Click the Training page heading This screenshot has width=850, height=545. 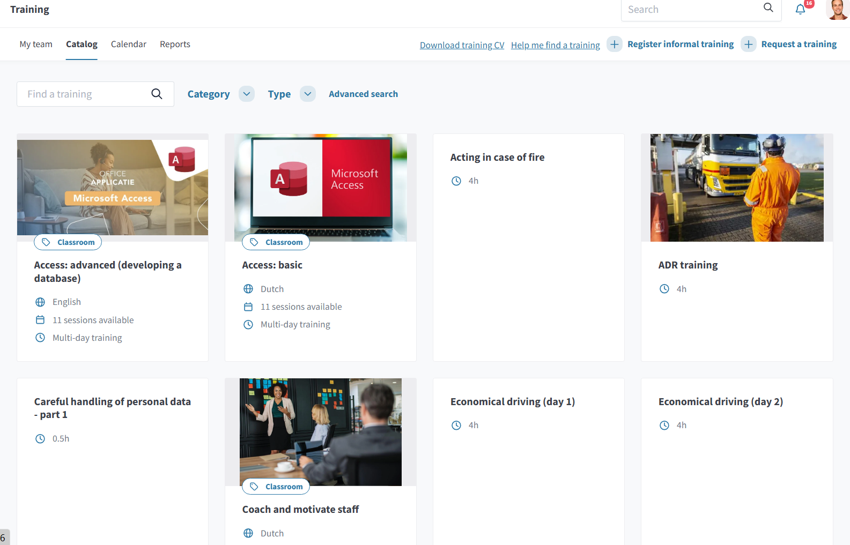tap(29, 10)
